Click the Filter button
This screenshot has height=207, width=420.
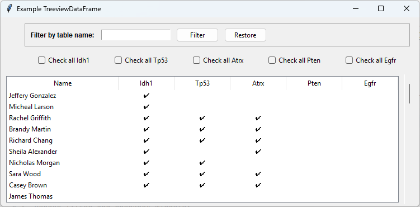(197, 35)
